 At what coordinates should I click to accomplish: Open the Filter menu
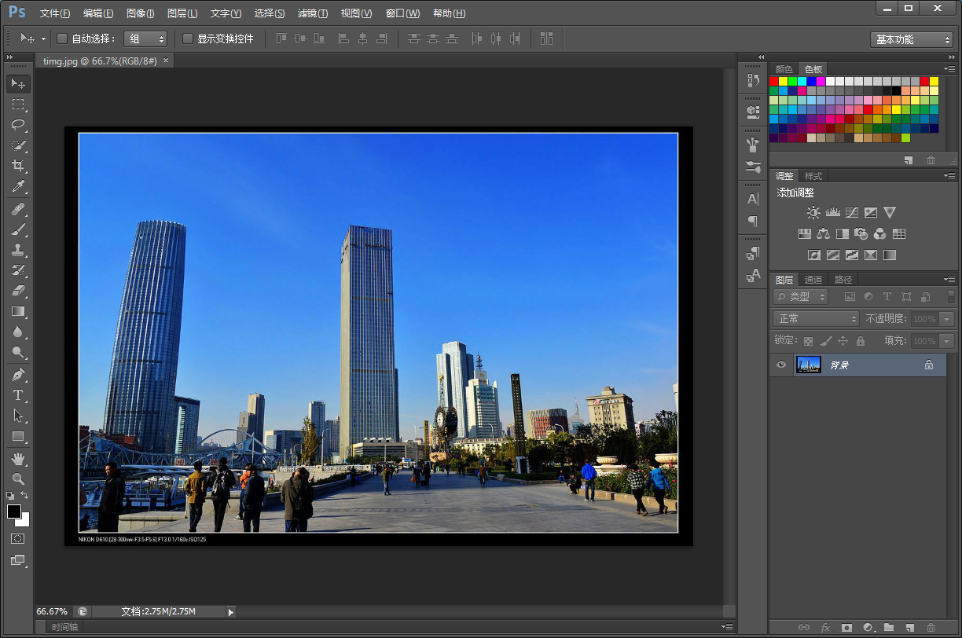[x=312, y=13]
